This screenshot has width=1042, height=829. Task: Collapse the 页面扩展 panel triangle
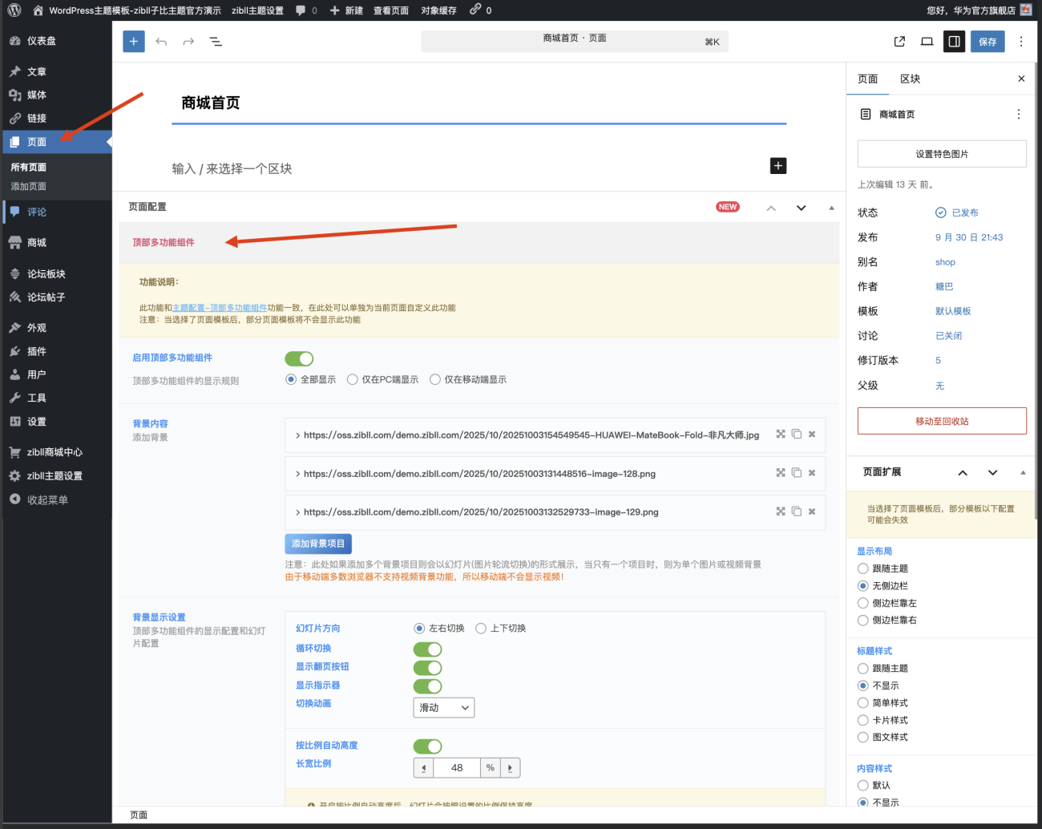pyautogui.click(x=1023, y=473)
